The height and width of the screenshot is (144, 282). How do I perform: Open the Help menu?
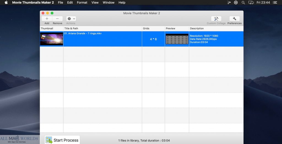[x=122, y=2]
